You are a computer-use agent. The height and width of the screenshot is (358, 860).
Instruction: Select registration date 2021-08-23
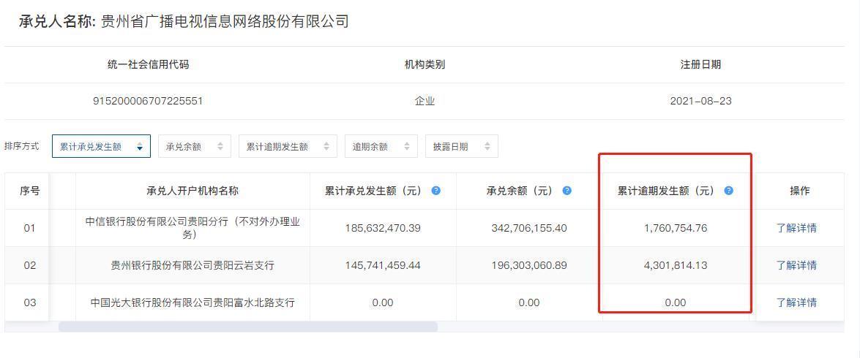tap(701, 102)
